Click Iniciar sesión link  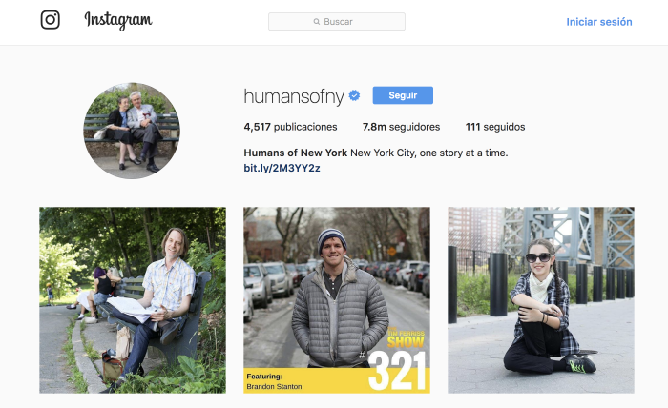599,22
